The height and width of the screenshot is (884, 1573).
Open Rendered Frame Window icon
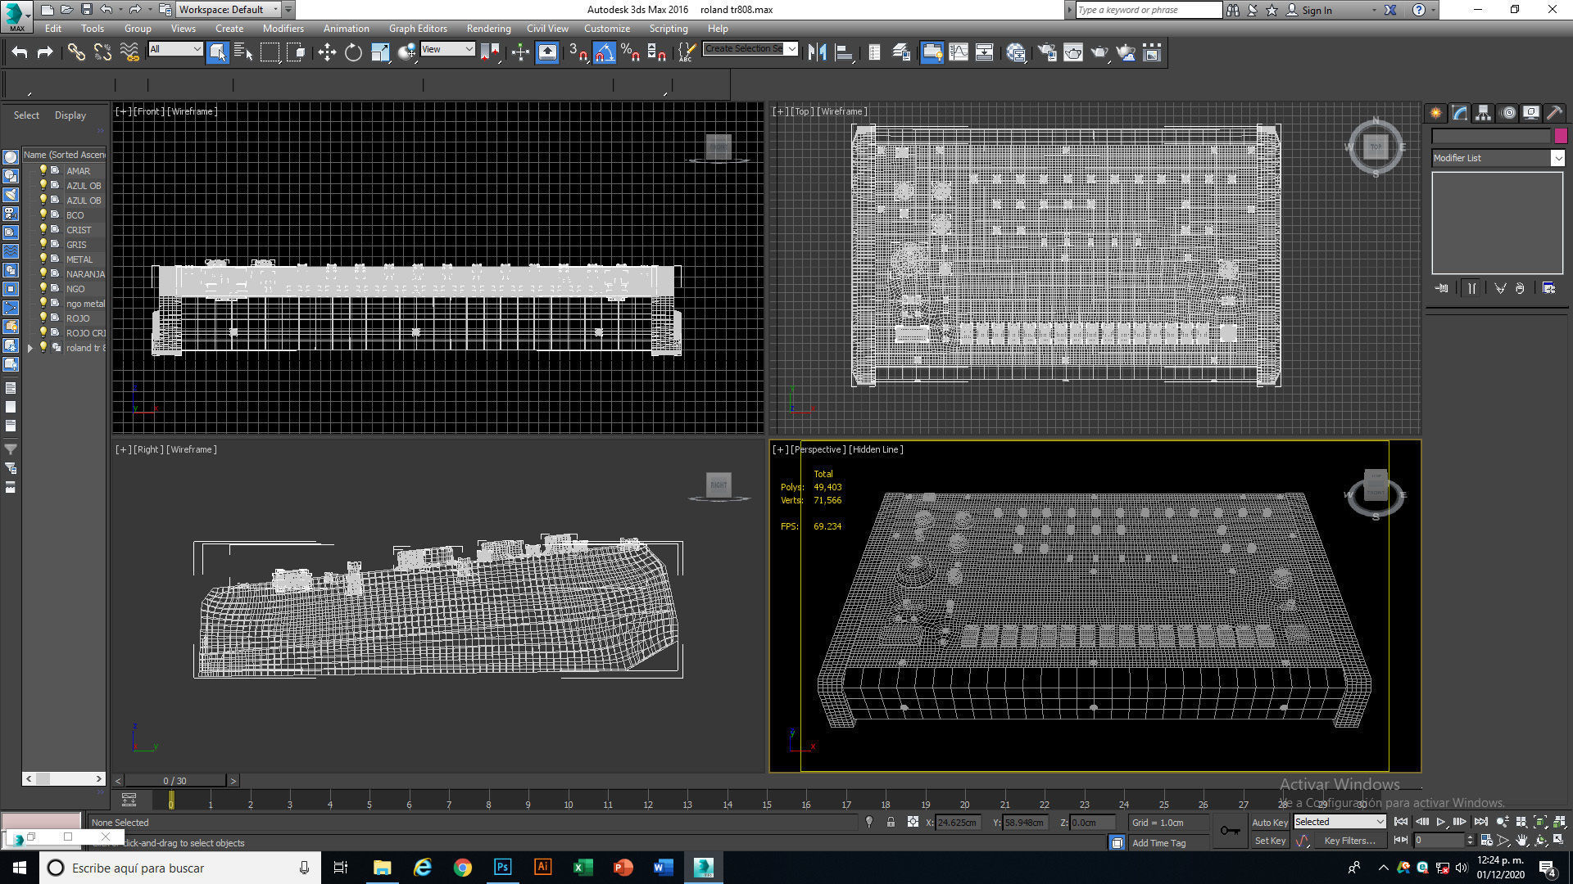click(x=1073, y=52)
